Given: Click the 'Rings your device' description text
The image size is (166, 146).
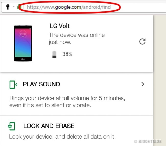Looking at the screenshot, I should tap(67, 101).
